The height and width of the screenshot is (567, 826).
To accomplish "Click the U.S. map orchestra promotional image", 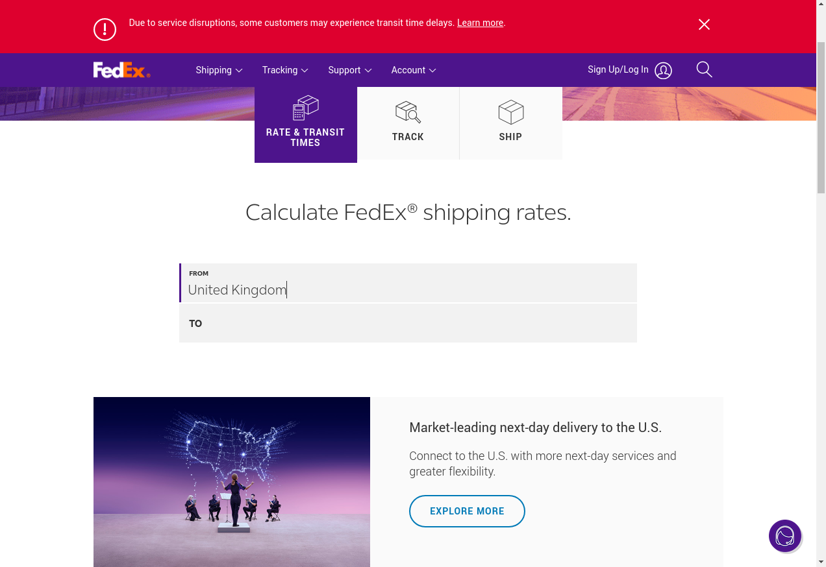I will [x=232, y=482].
